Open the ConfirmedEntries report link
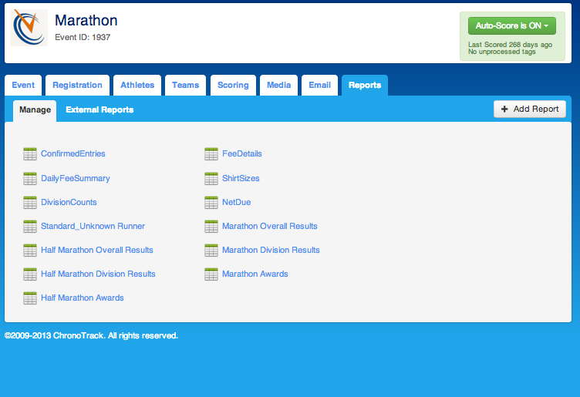 pyautogui.click(x=72, y=153)
